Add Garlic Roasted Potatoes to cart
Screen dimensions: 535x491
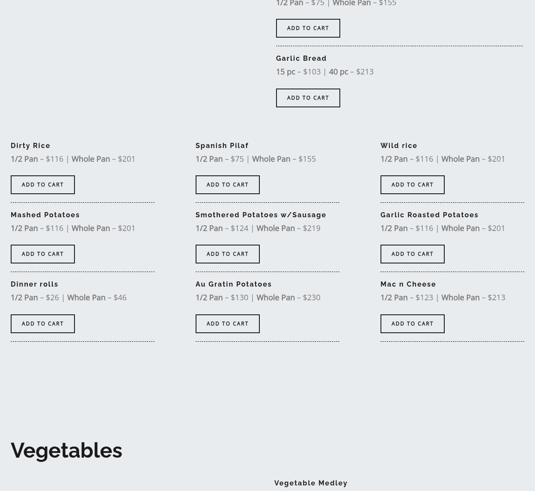tap(412, 254)
